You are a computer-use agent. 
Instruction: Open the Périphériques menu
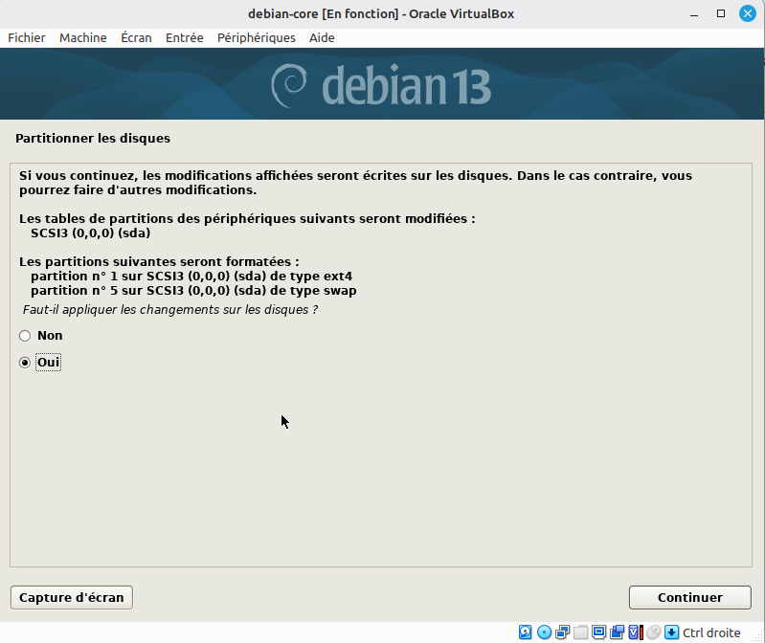pos(256,37)
